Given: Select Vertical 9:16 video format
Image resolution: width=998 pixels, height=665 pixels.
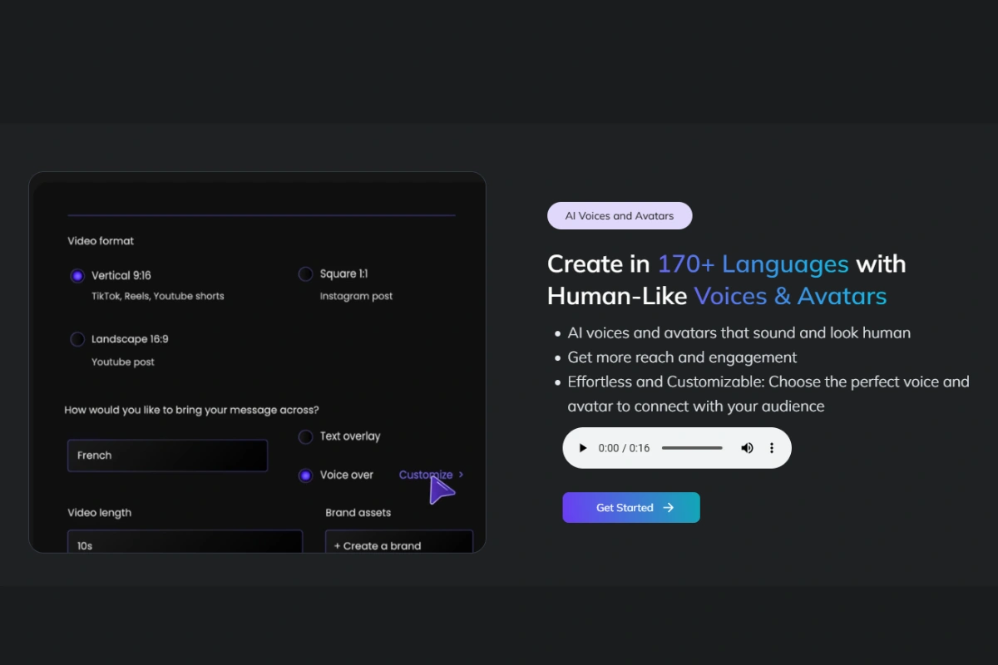Looking at the screenshot, I should (77, 276).
